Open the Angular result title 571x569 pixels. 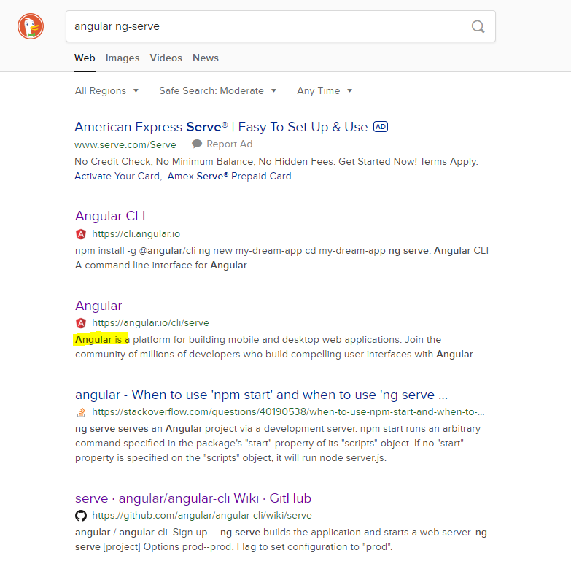click(x=98, y=306)
